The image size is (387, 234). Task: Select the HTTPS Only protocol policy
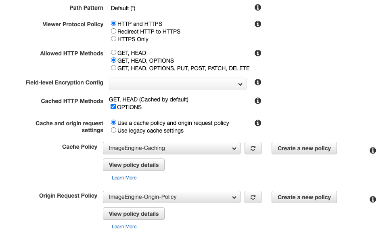(x=113, y=39)
